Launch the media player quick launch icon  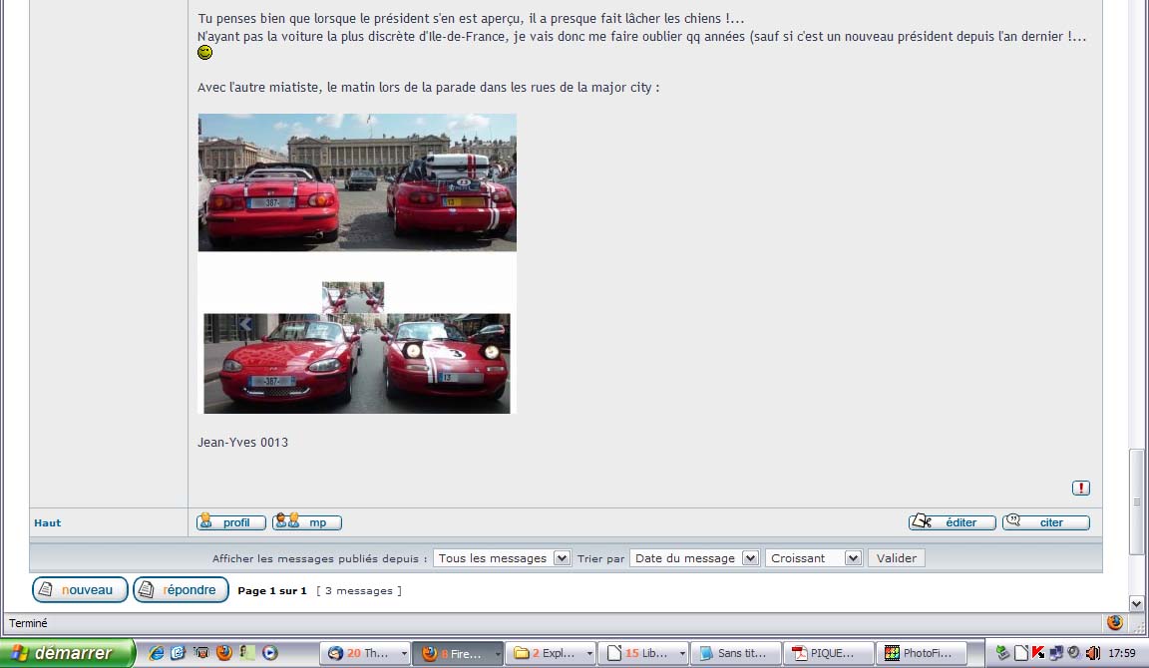click(x=270, y=653)
